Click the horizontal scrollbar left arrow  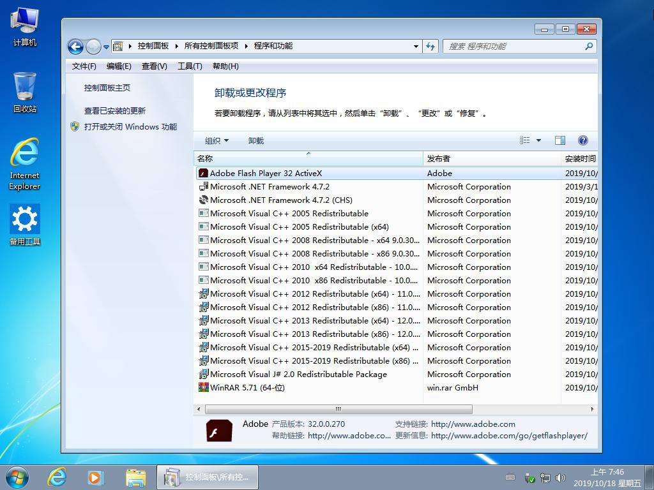[x=199, y=409]
